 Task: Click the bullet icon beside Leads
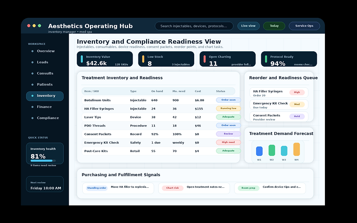click(32, 62)
